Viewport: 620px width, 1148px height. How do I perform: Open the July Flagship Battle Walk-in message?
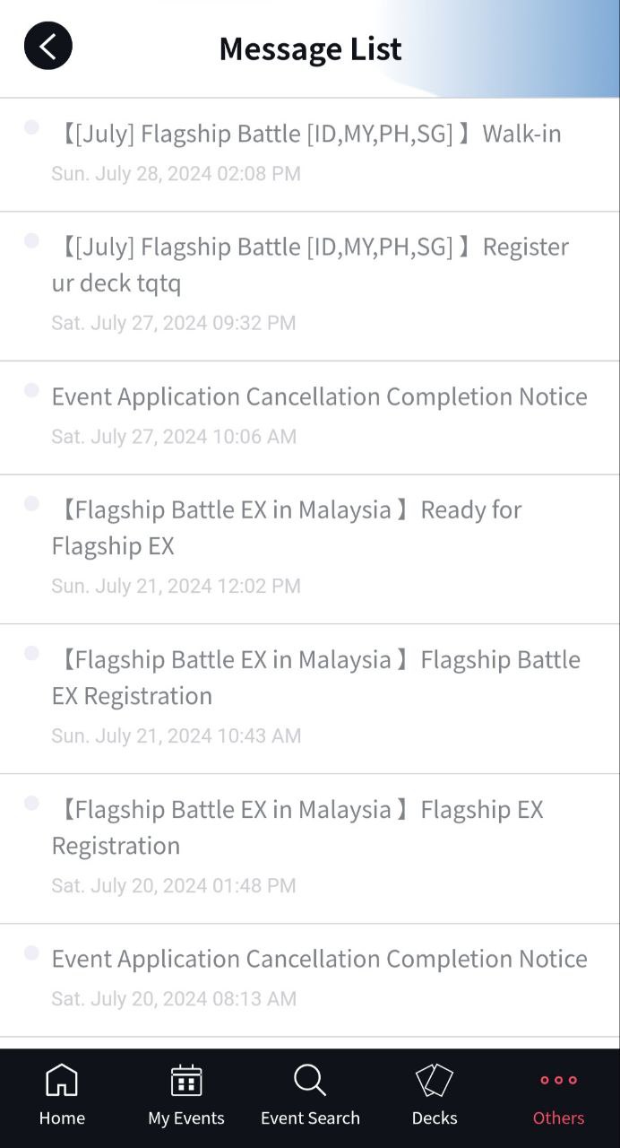(309, 135)
